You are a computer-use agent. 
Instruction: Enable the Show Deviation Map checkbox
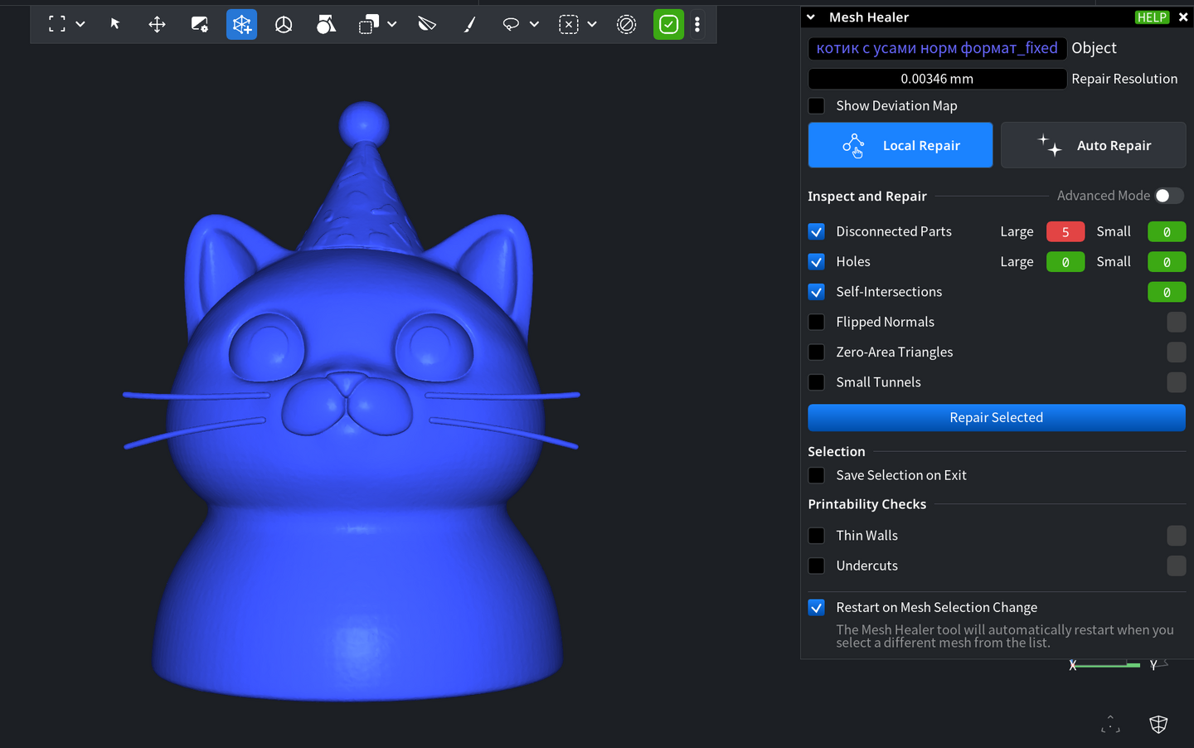tap(817, 106)
